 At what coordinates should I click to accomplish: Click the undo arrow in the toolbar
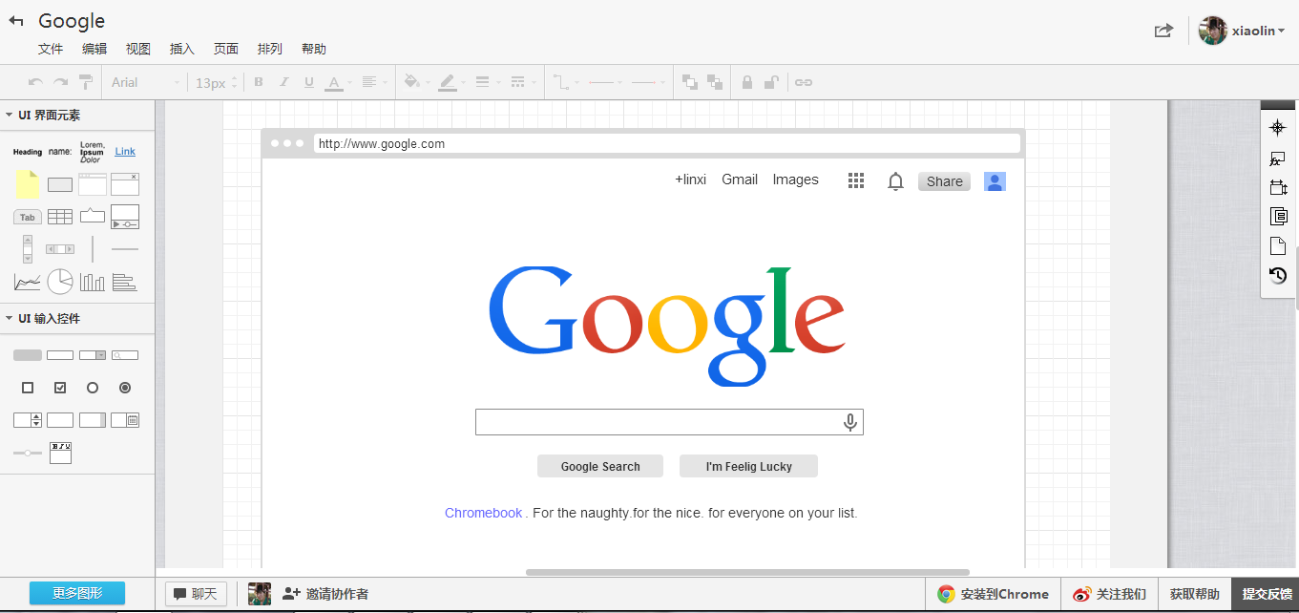[35, 82]
